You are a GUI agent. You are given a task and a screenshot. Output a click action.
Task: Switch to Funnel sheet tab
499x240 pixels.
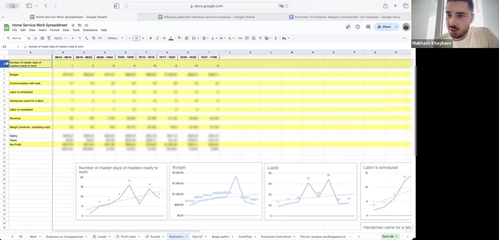tap(155, 236)
